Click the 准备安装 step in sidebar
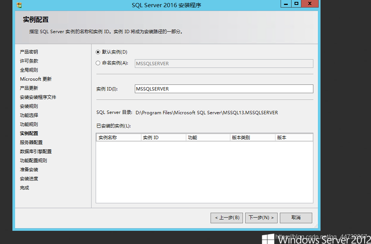The image size is (371, 244). tap(29, 170)
